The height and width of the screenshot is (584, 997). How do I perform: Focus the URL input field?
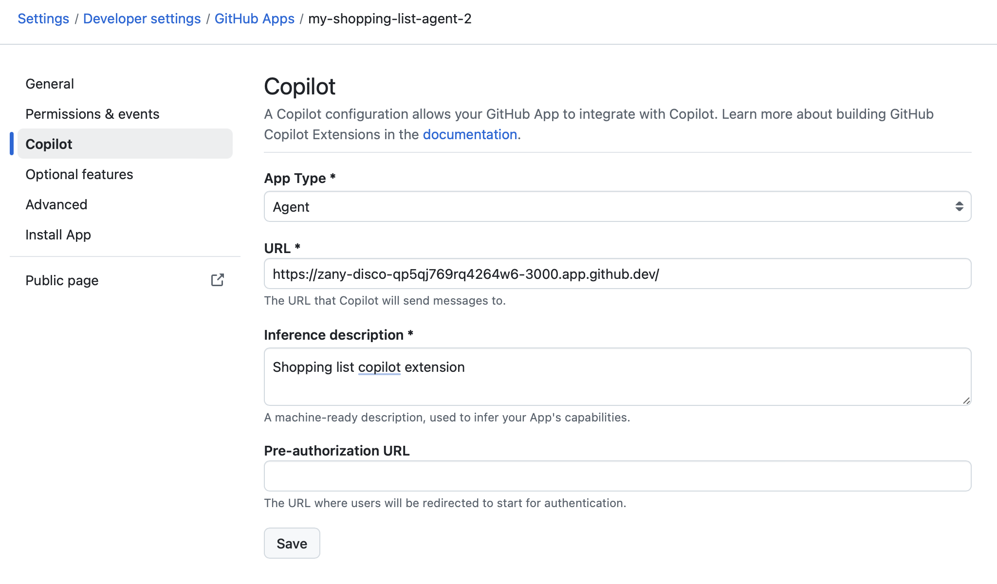tap(617, 274)
